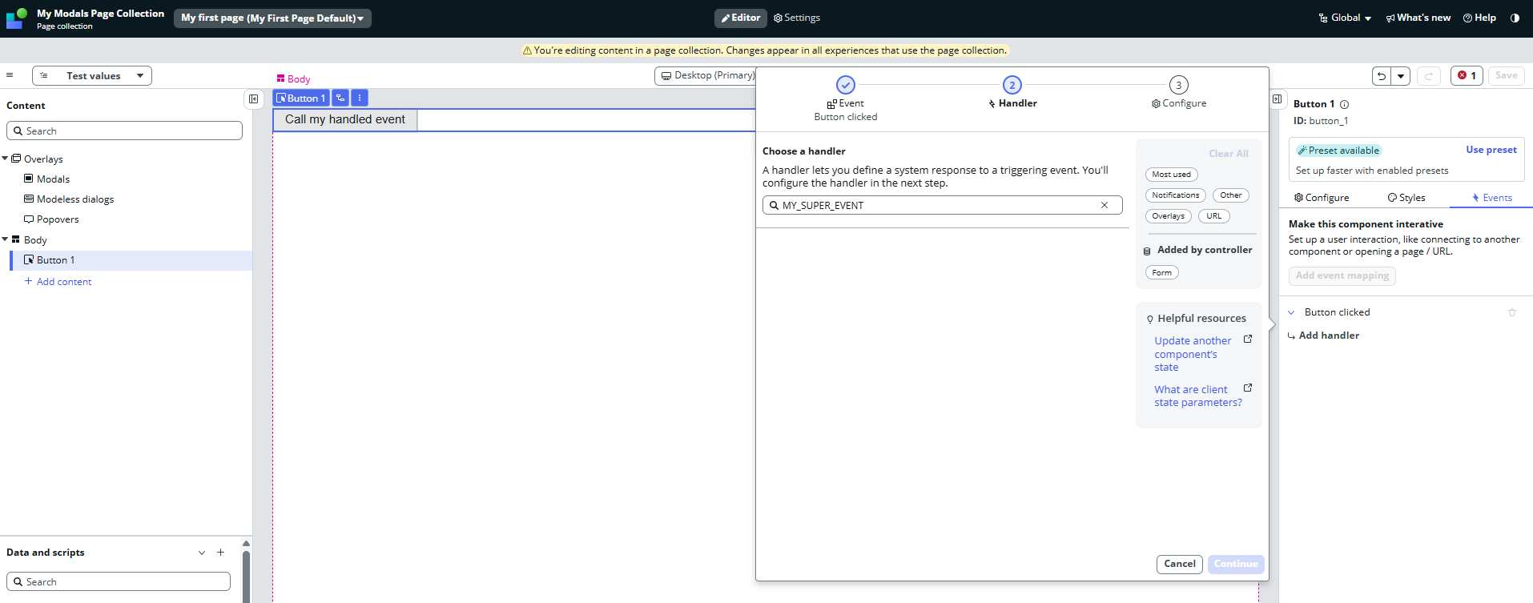Open Button 1 more options menu
Image resolution: width=1533 pixels, height=603 pixels.
(360, 98)
